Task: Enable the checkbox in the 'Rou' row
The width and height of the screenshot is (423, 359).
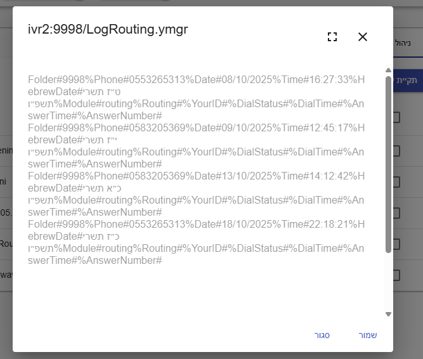Action: coord(396,244)
